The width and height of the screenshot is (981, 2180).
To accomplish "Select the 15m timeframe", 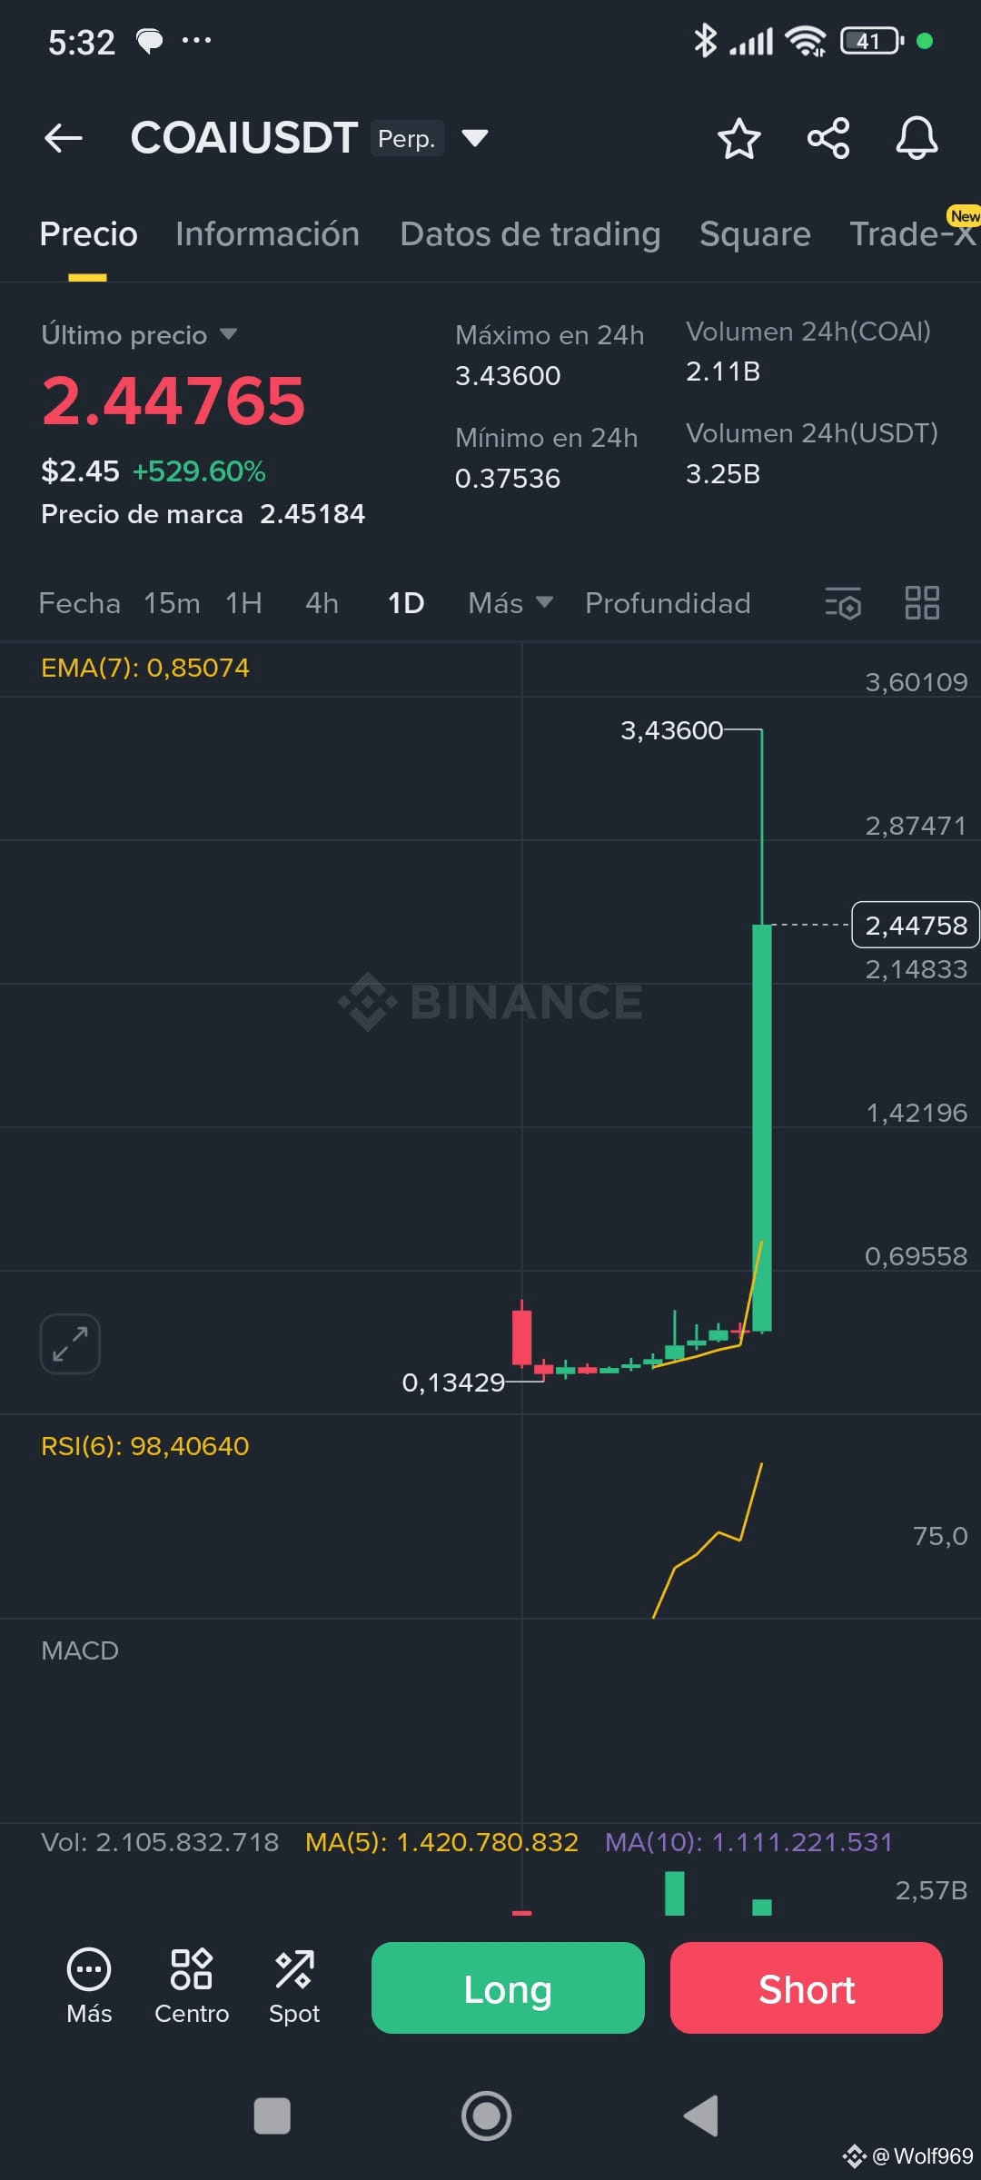I will [x=172, y=603].
